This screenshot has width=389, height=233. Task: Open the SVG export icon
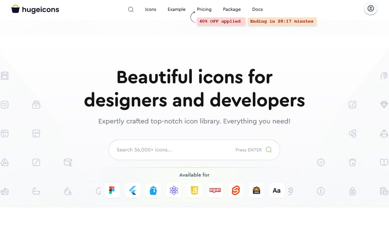[x=256, y=190]
